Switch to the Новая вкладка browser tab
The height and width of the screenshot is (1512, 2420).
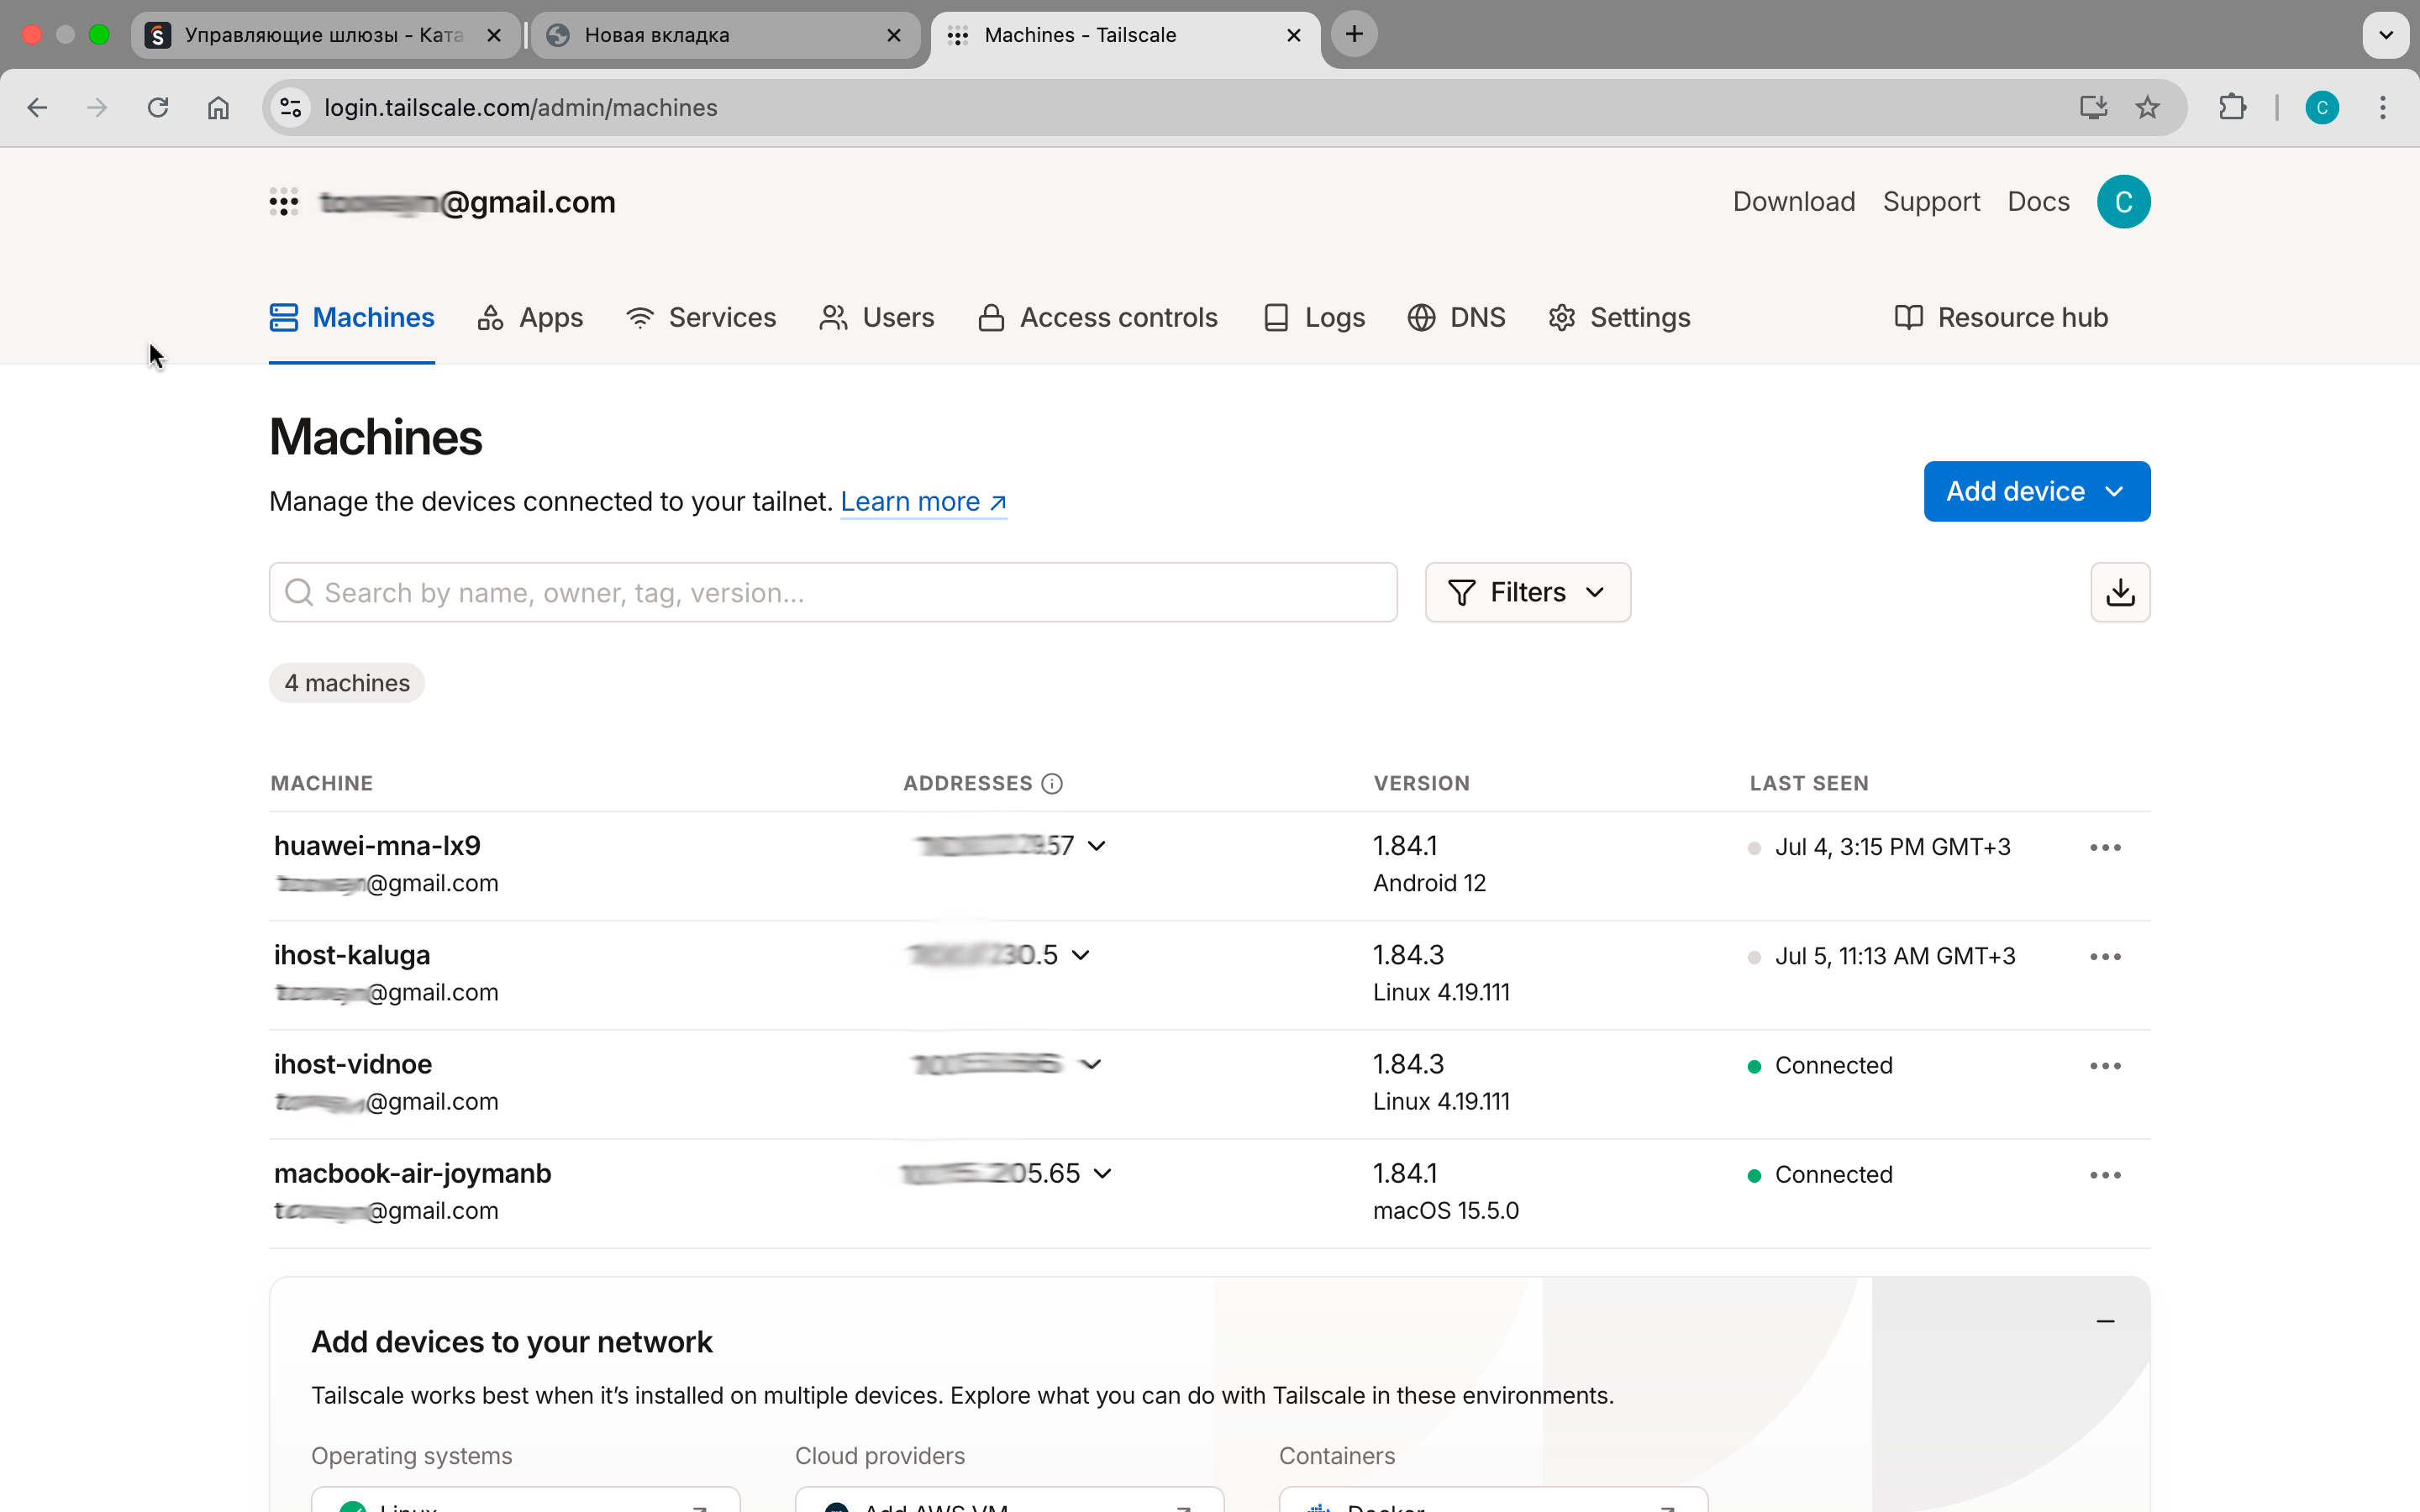coord(724,35)
